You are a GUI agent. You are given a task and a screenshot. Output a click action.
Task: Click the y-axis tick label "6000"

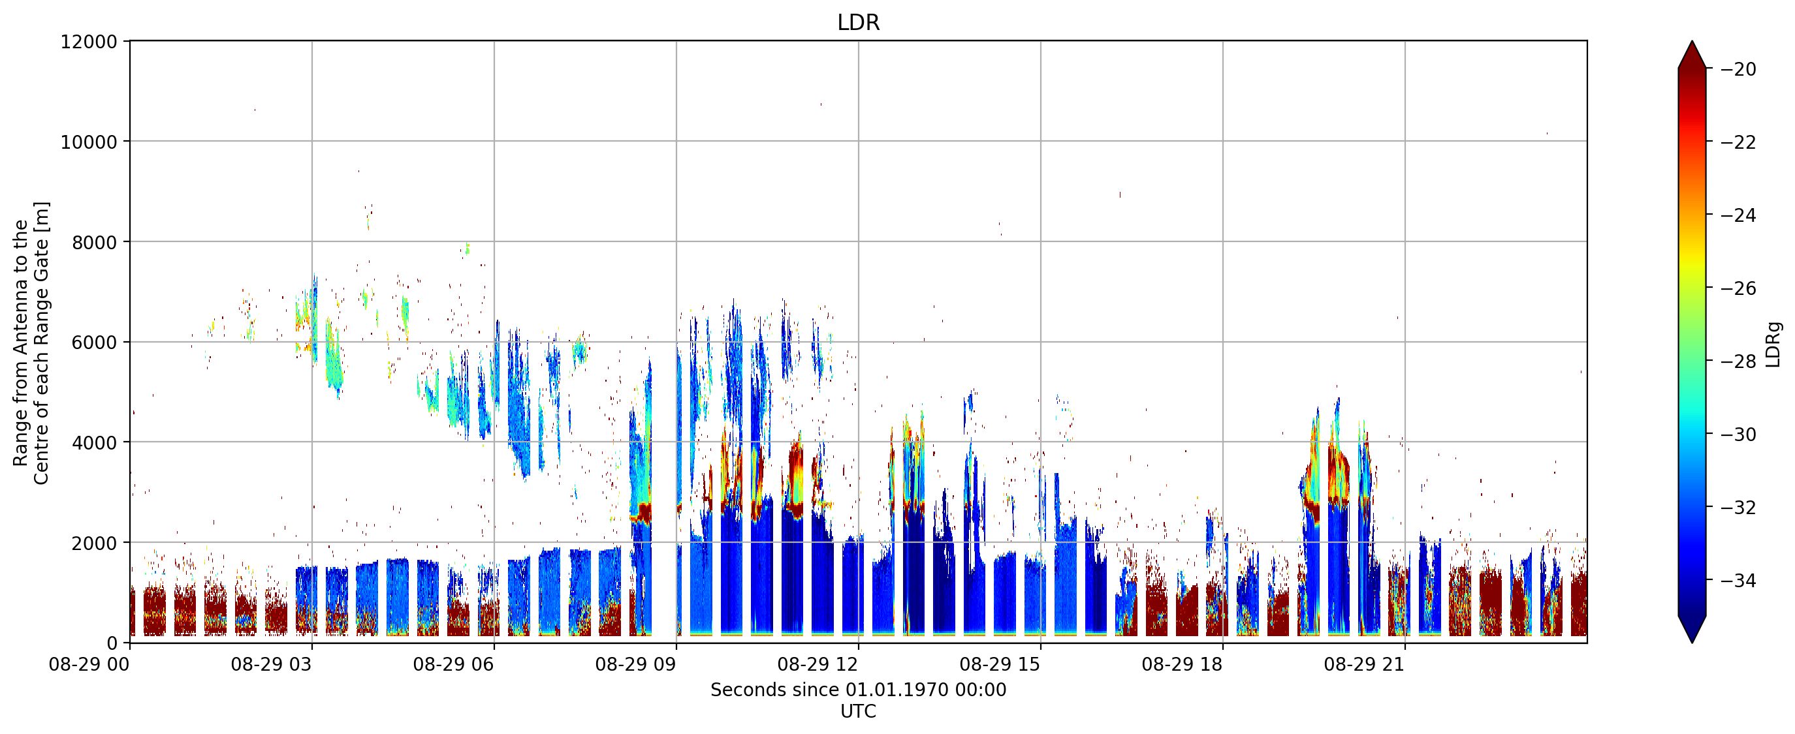[x=95, y=343]
